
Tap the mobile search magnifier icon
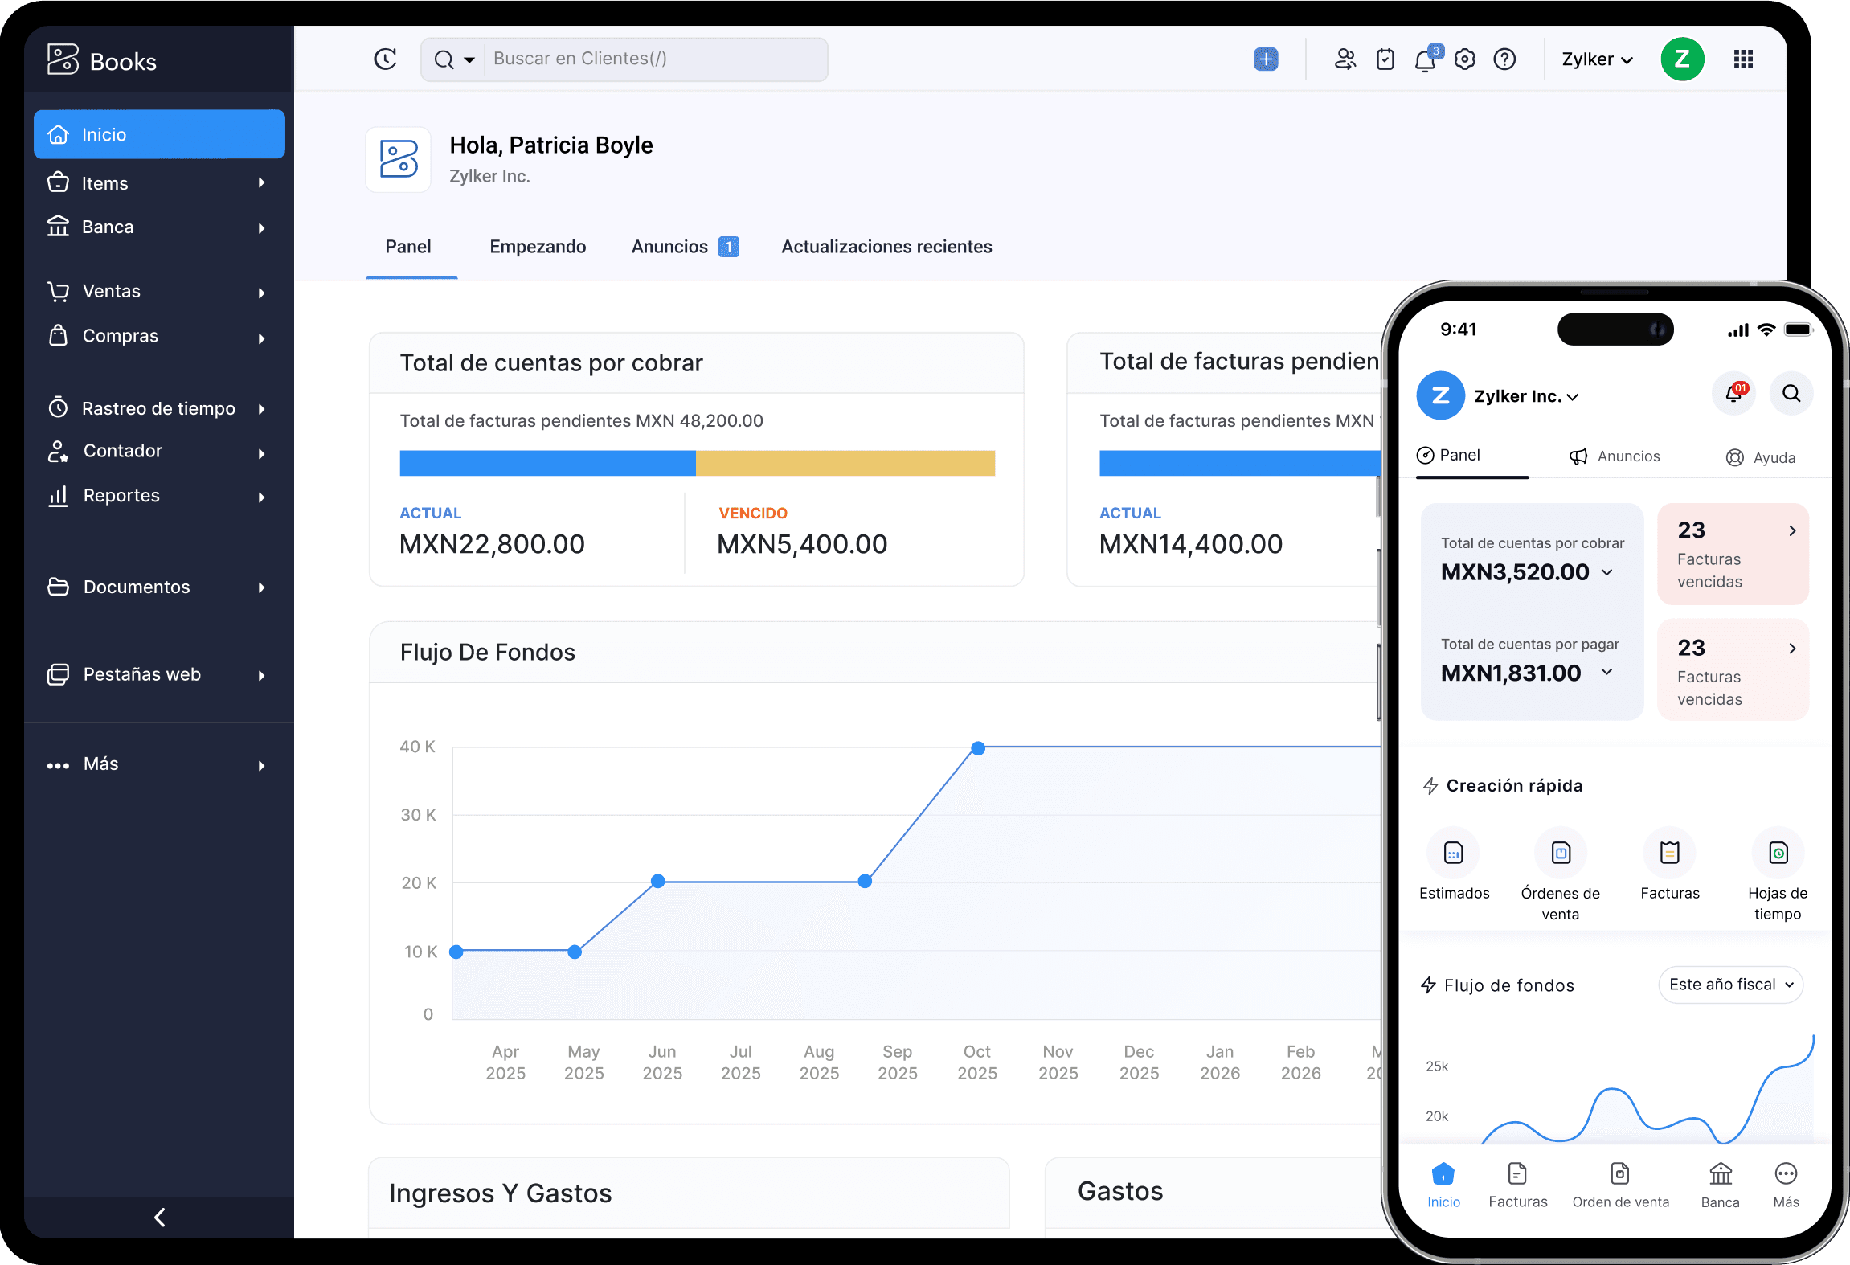pyautogui.click(x=1791, y=394)
